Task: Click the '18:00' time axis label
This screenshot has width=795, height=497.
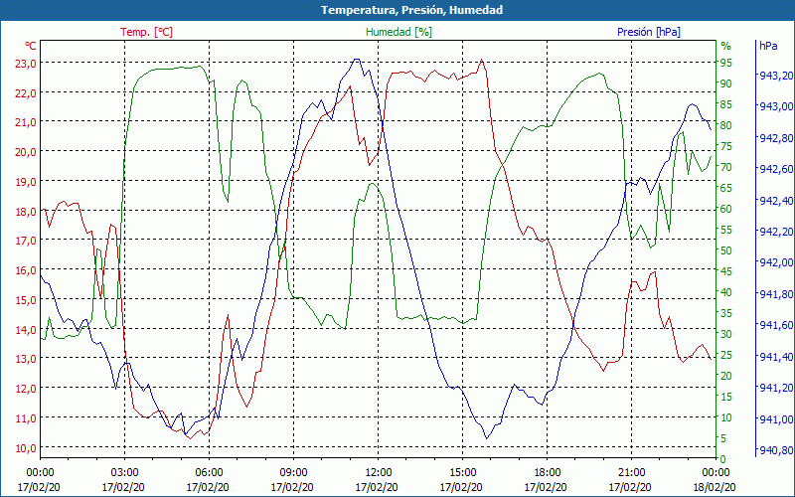Action: [x=548, y=473]
